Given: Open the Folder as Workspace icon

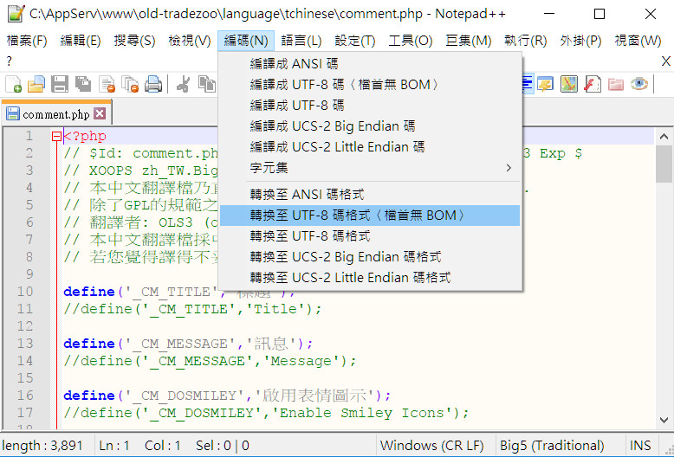Looking at the screenshot, I should tap(616, 84).
